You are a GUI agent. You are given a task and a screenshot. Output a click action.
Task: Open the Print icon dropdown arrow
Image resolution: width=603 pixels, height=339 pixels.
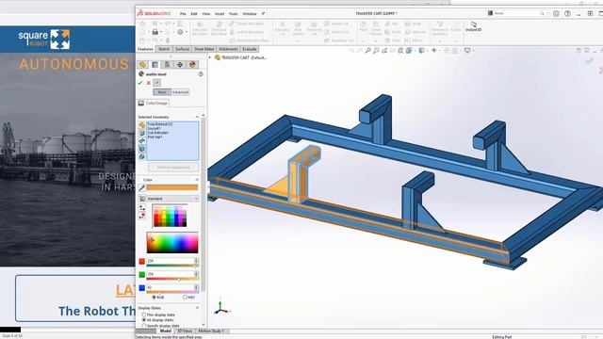coord(161,32)
